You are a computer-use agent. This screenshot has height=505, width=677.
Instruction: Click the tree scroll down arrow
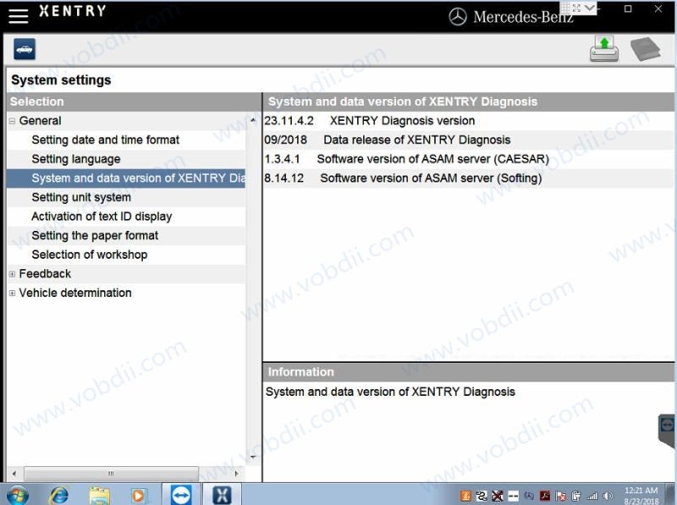pos(253,457)
